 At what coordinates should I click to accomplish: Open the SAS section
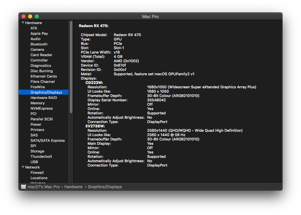[34, 135]
